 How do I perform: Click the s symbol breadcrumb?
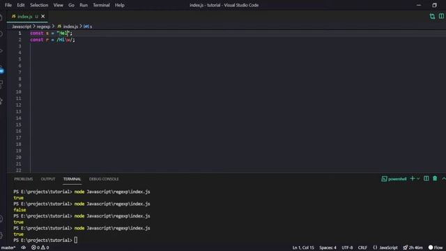click(88, 26)
